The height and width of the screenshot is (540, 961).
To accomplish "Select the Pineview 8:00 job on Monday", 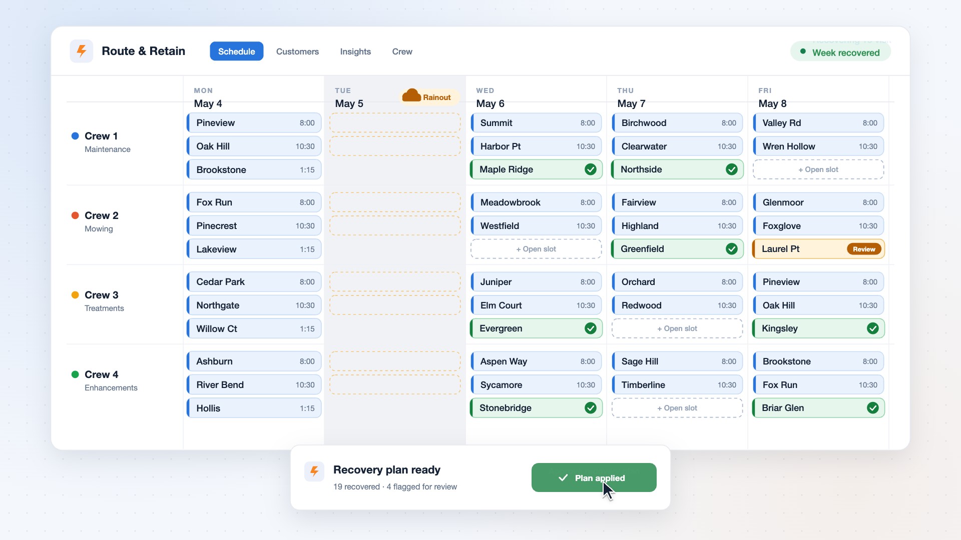I will tap(254, 123).
